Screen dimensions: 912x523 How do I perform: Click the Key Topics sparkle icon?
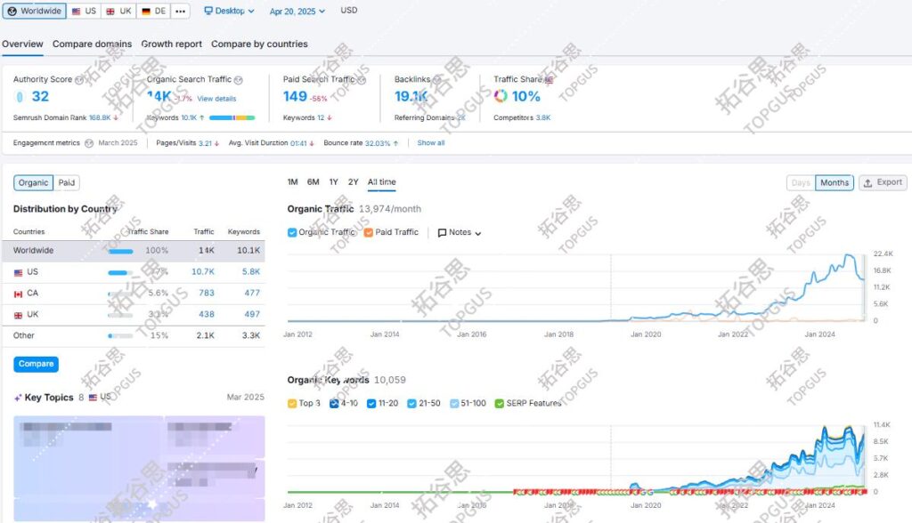(18, 398)
